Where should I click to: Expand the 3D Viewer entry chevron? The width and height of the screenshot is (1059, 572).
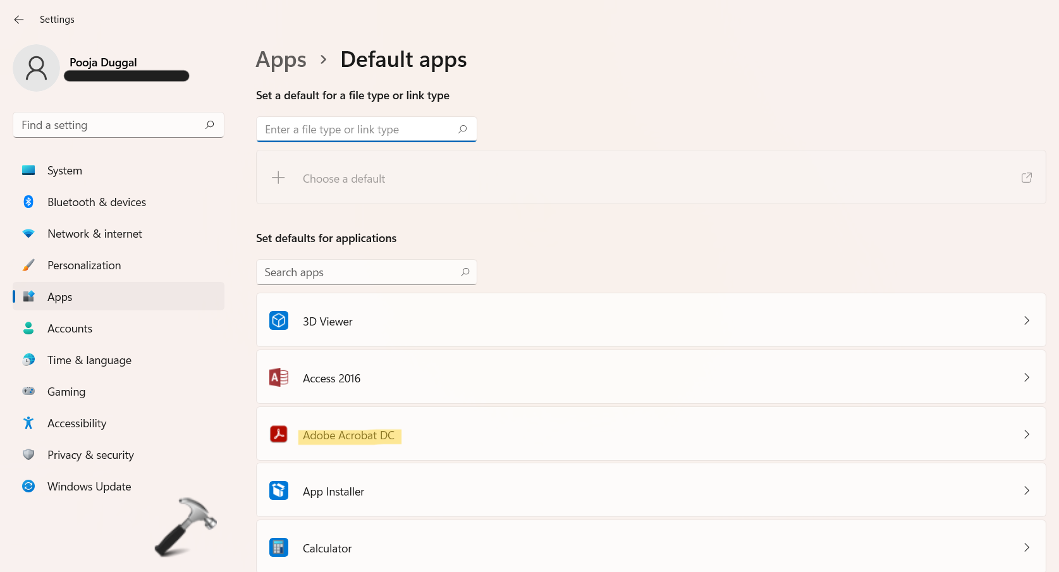click(x=1026, y=321)
